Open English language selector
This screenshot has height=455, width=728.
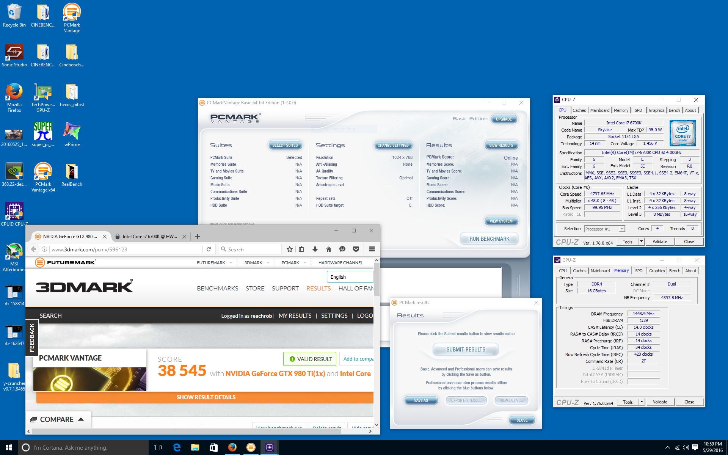tap(350, 277)
